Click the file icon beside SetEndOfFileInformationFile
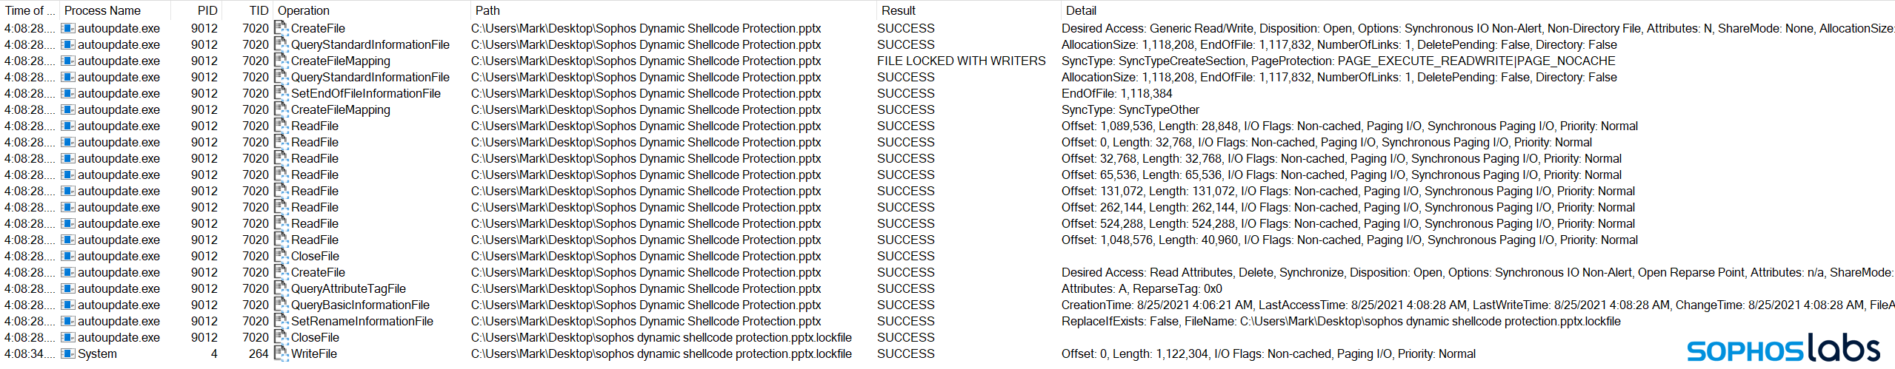 (x=281, y=93)
